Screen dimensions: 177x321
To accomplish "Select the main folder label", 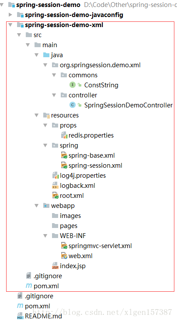I will (x=50, y=45).
